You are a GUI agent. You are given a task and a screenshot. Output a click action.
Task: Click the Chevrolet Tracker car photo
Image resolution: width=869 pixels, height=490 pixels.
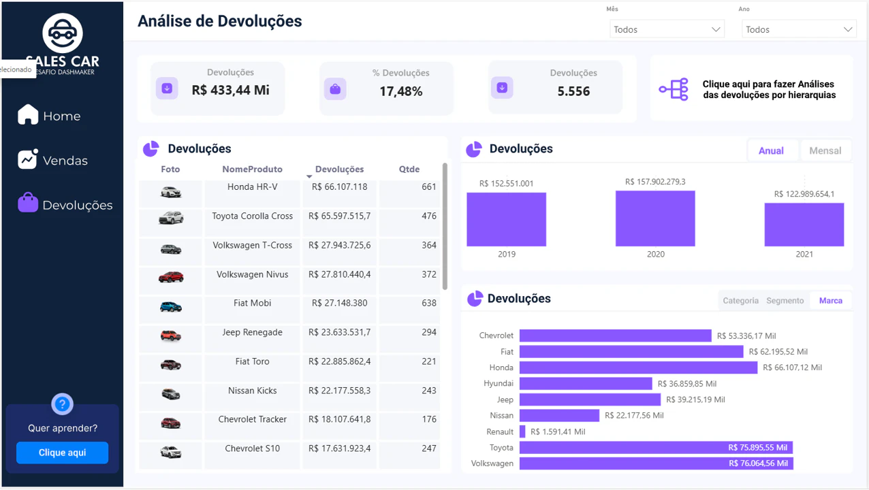point(171,423)
